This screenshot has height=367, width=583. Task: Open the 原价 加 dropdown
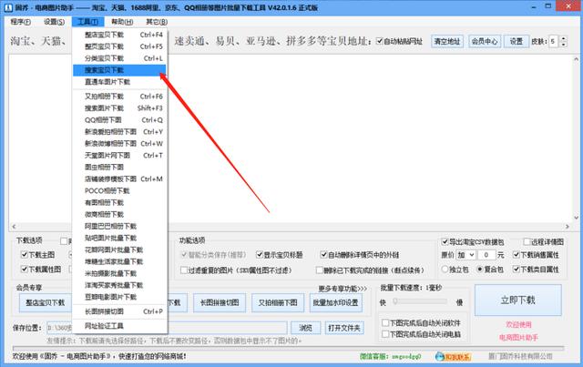[x=465, y=255]
